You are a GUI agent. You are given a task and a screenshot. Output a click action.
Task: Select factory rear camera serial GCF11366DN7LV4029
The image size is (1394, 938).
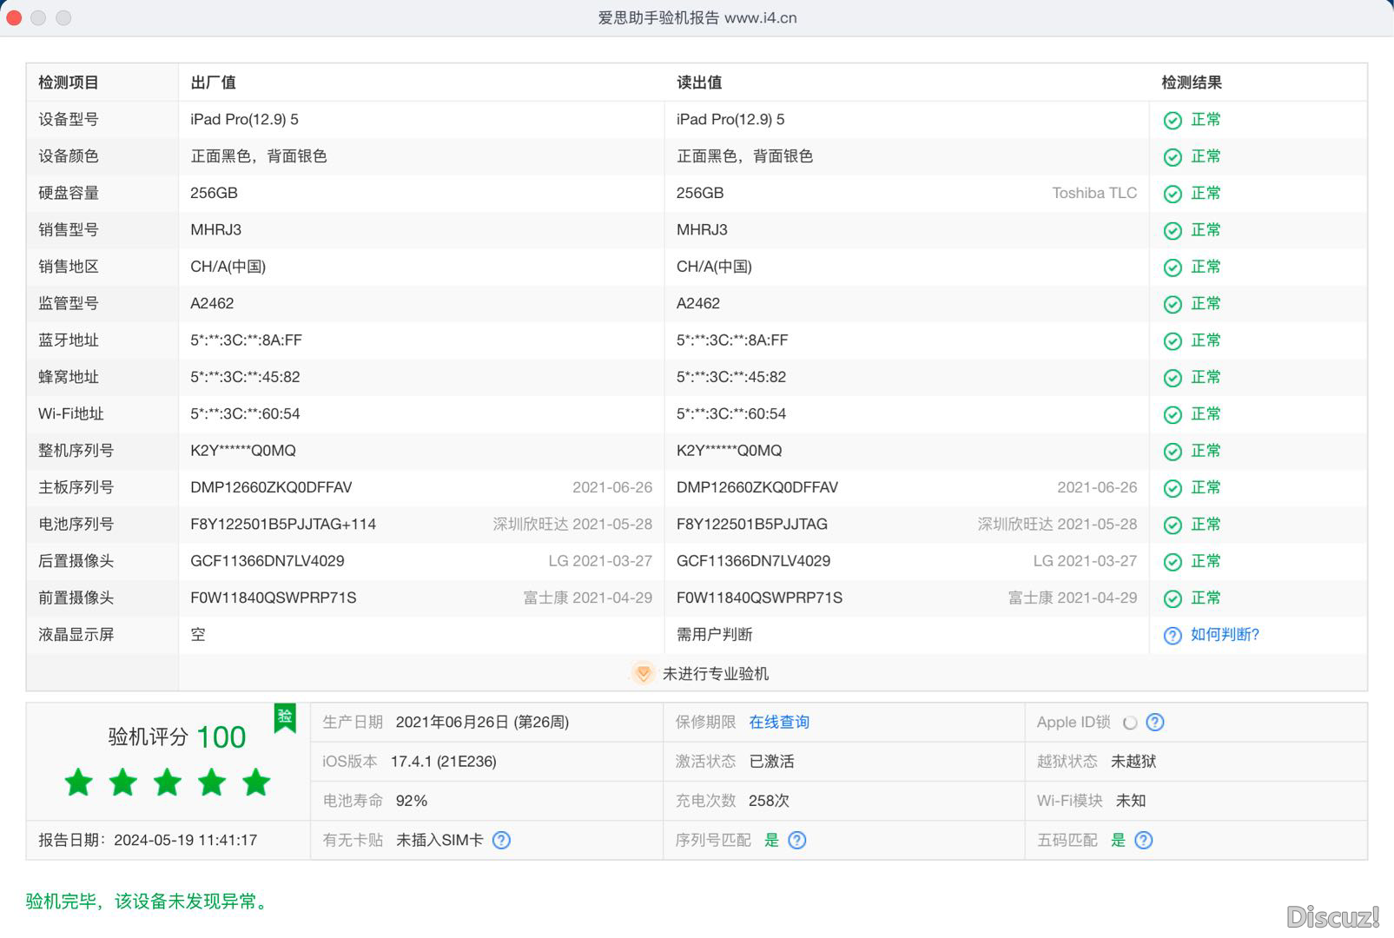(268, 561)
